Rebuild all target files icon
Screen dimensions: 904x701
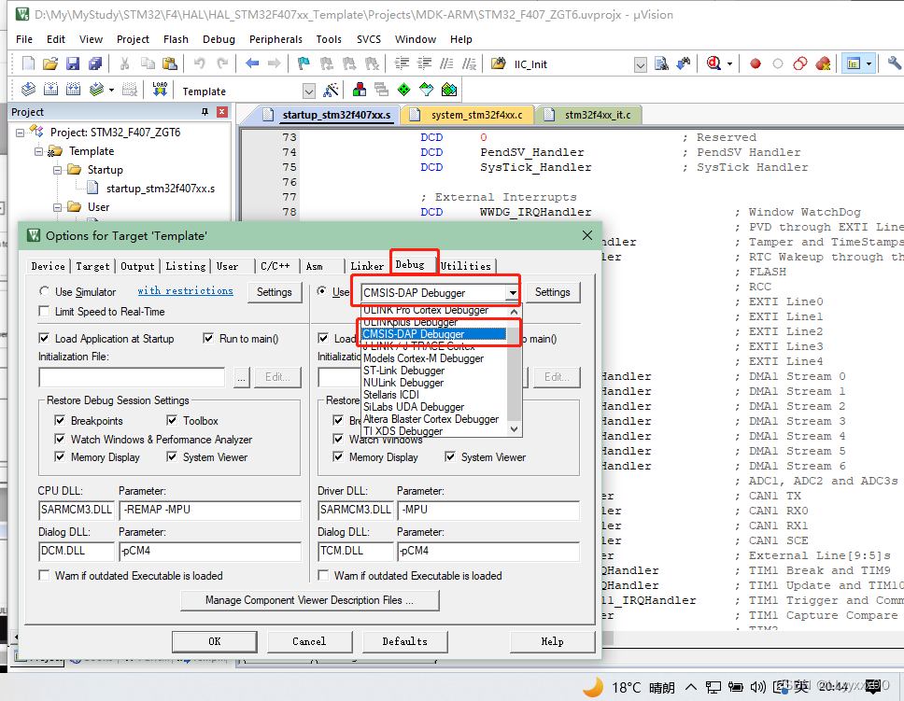pos(73,90)
